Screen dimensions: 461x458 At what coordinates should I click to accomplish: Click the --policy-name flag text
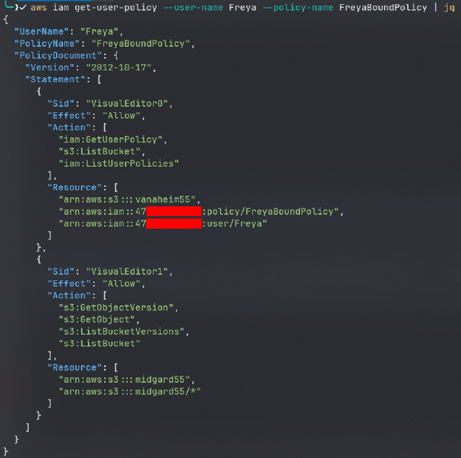pyautogui.click(x=298, y=8)
